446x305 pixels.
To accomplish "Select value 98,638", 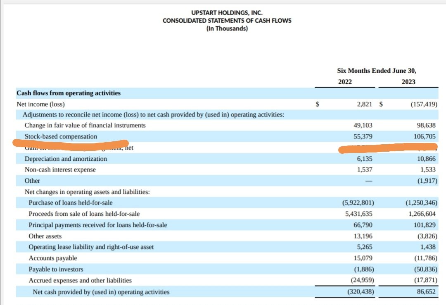I will [426, 125].
